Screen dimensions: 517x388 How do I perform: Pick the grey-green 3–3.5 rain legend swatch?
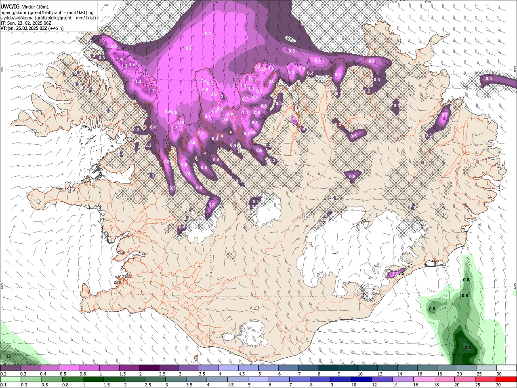pos(176,380)
